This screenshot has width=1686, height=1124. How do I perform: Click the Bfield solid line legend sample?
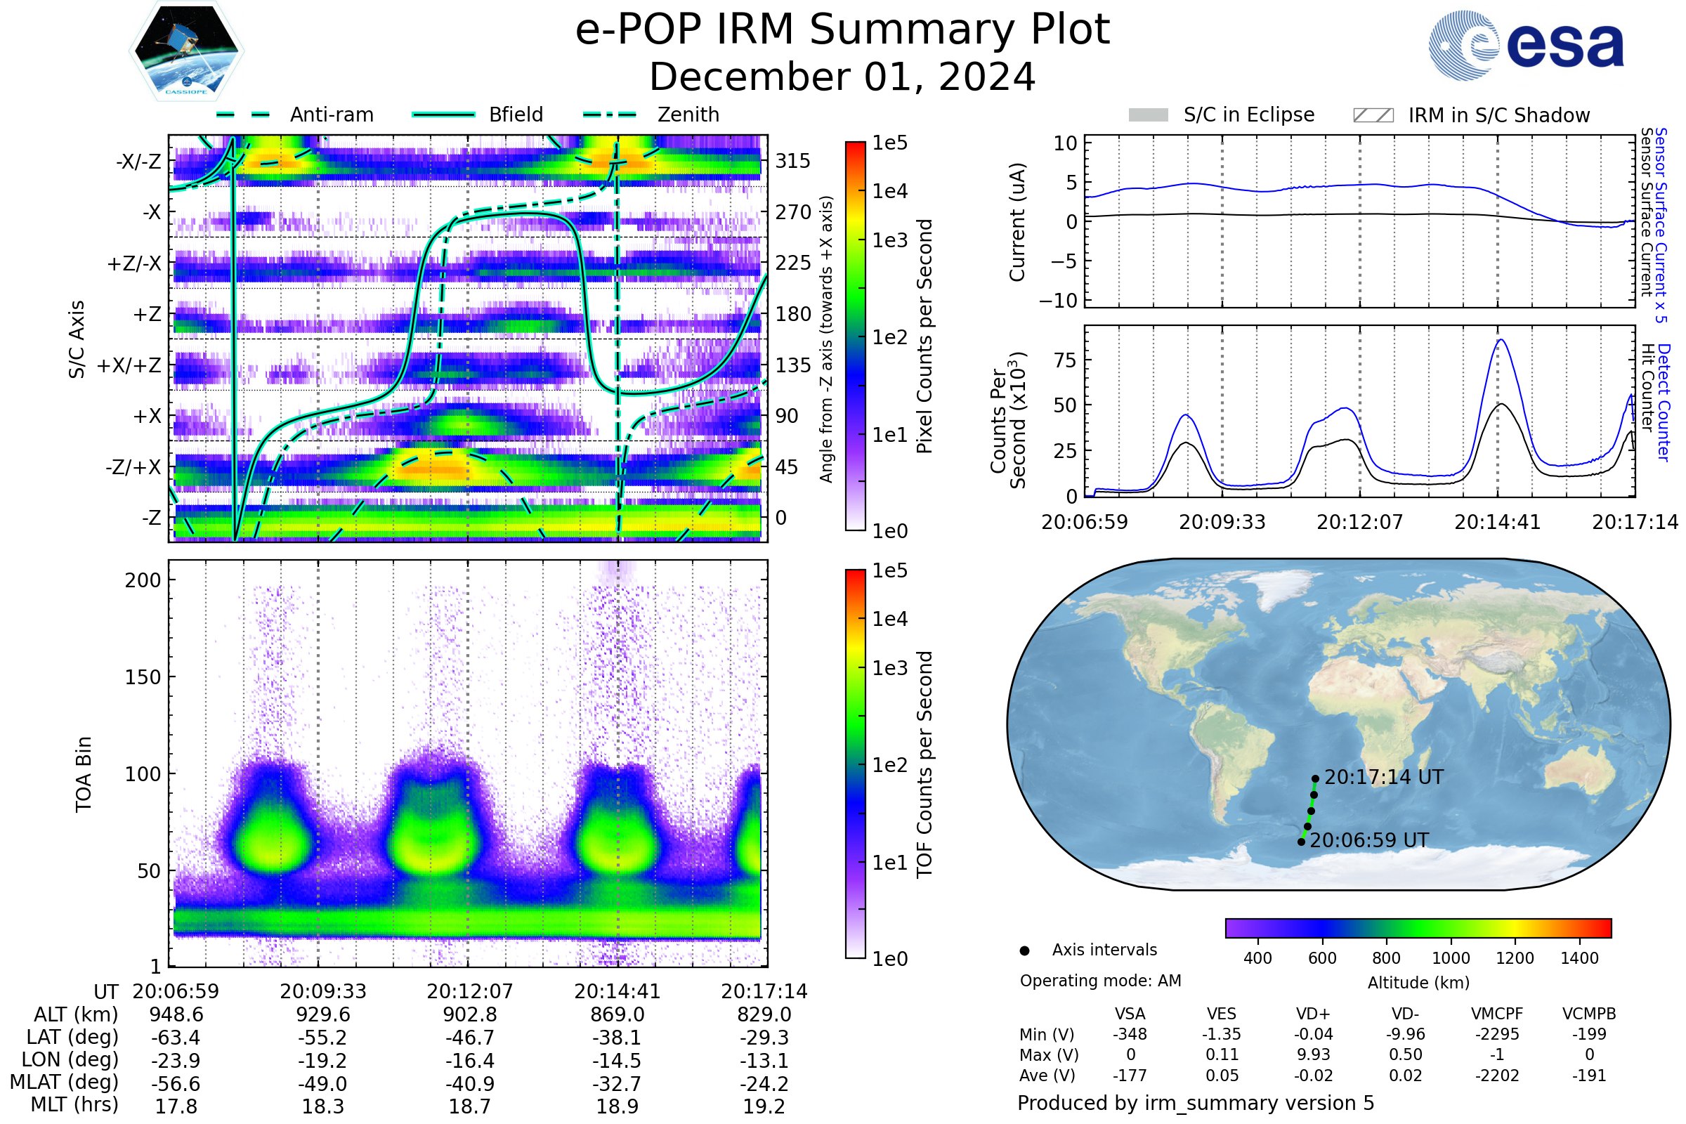coord(443,115)
